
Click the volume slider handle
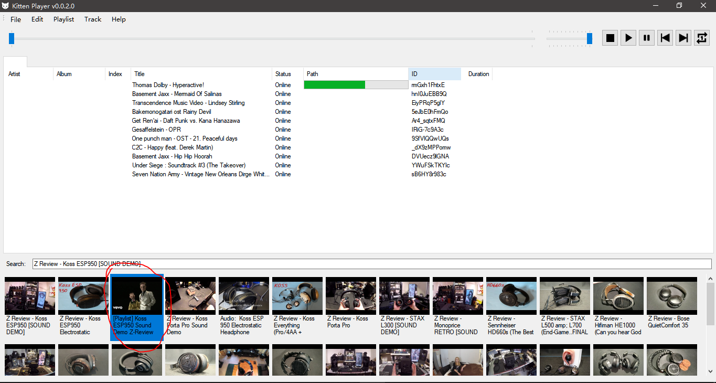click(590, 38)
